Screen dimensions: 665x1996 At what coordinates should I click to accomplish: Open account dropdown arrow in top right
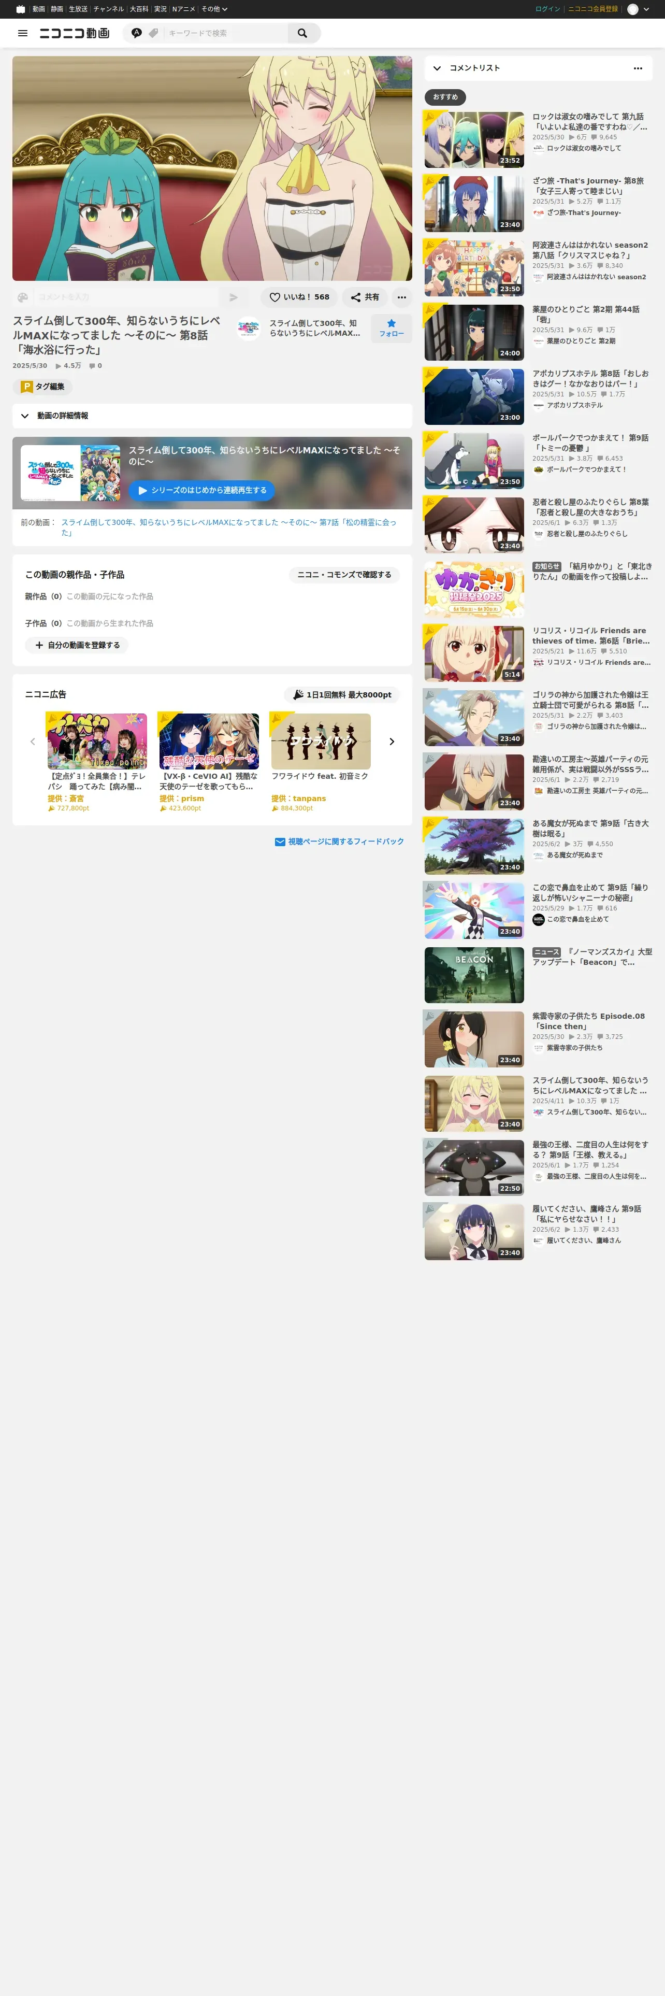point(646,9)
